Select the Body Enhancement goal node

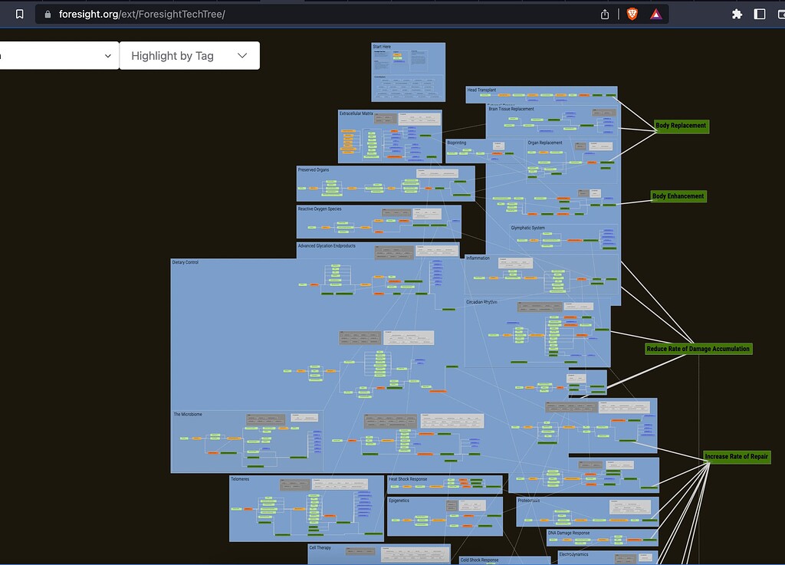click(678, 196)
